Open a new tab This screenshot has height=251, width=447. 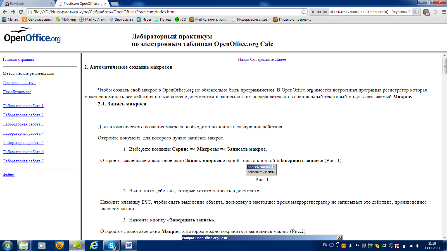point(115,4)
